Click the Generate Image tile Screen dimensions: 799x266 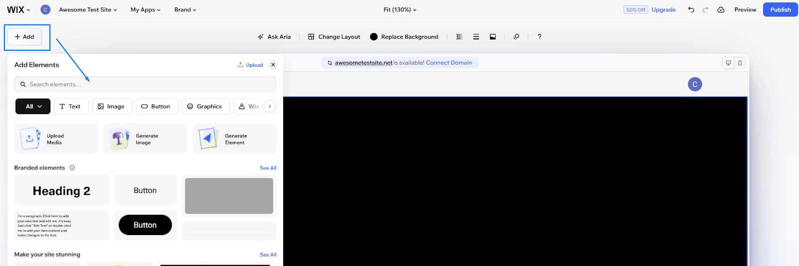tap(145, 139)
